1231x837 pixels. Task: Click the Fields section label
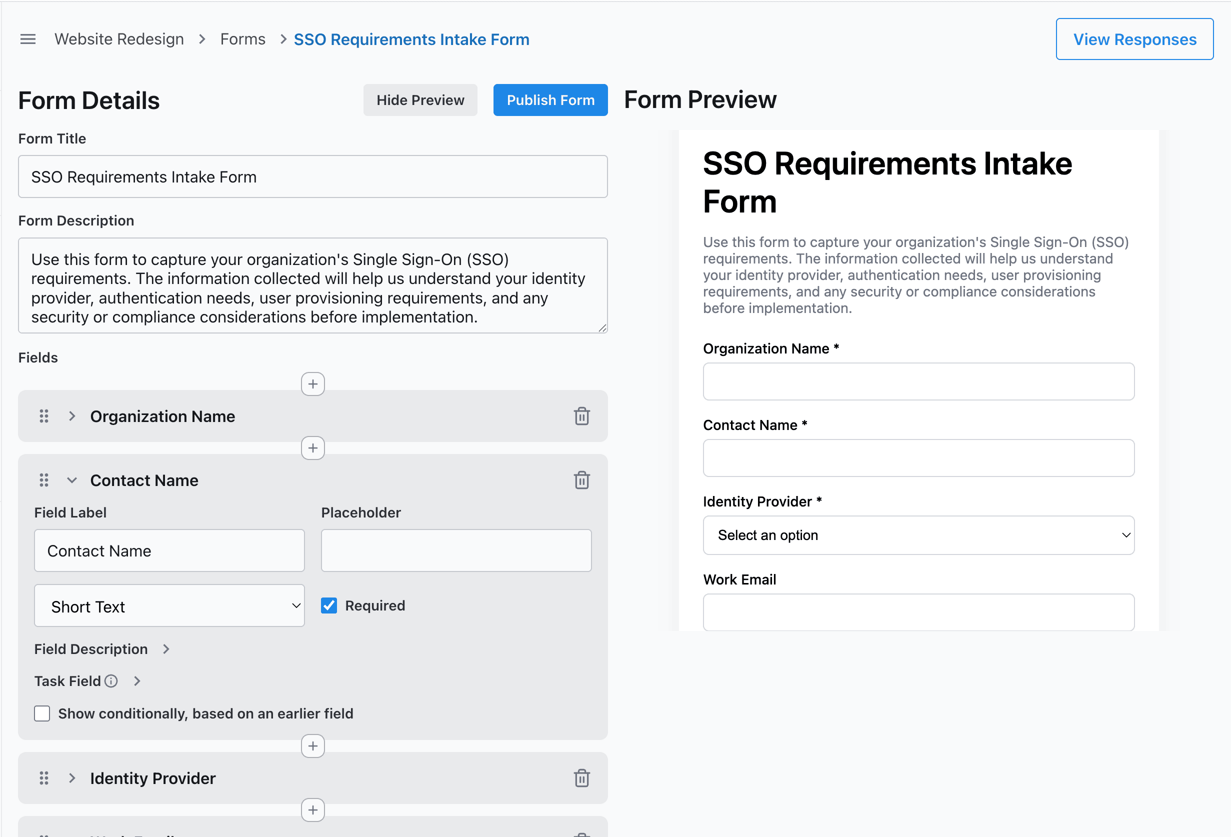pos(38,357)
